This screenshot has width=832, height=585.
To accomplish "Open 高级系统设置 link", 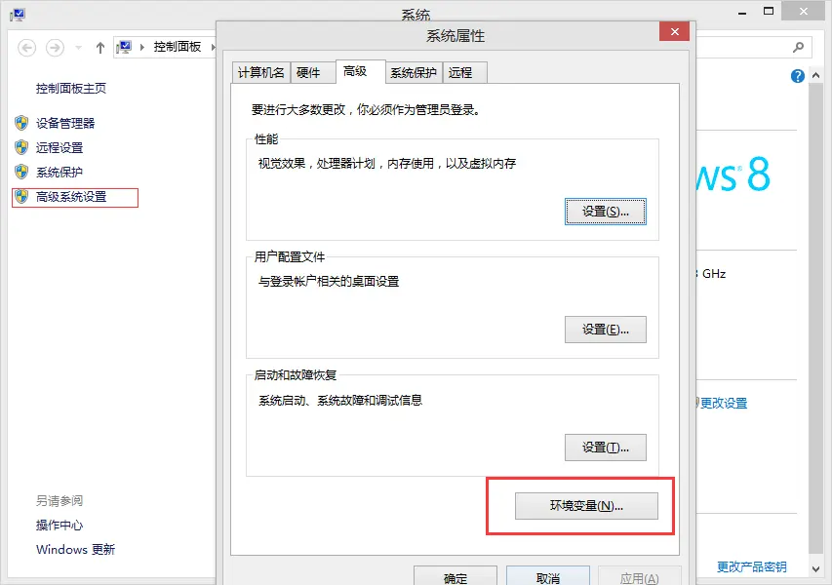I will (x=71, y=196).
